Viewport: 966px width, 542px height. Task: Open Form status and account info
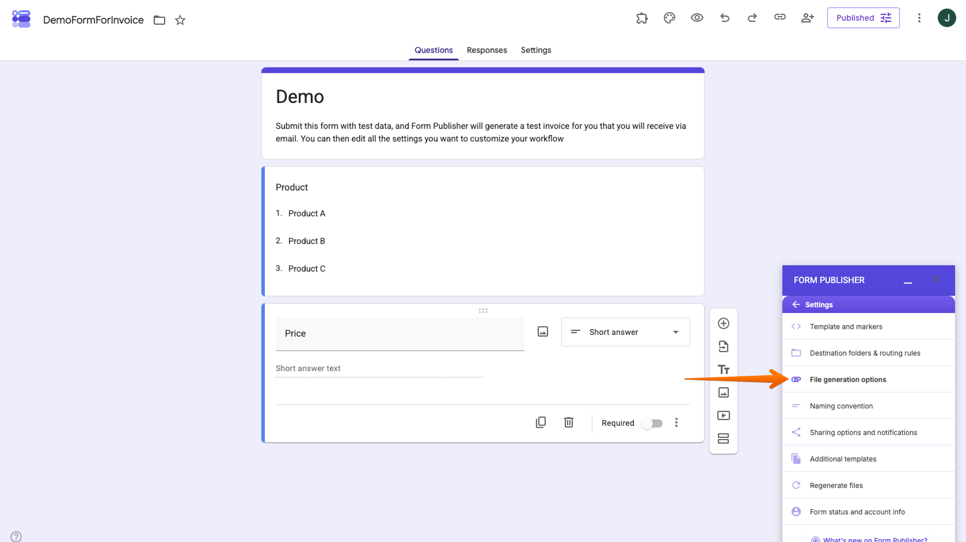tap(868, 511)
